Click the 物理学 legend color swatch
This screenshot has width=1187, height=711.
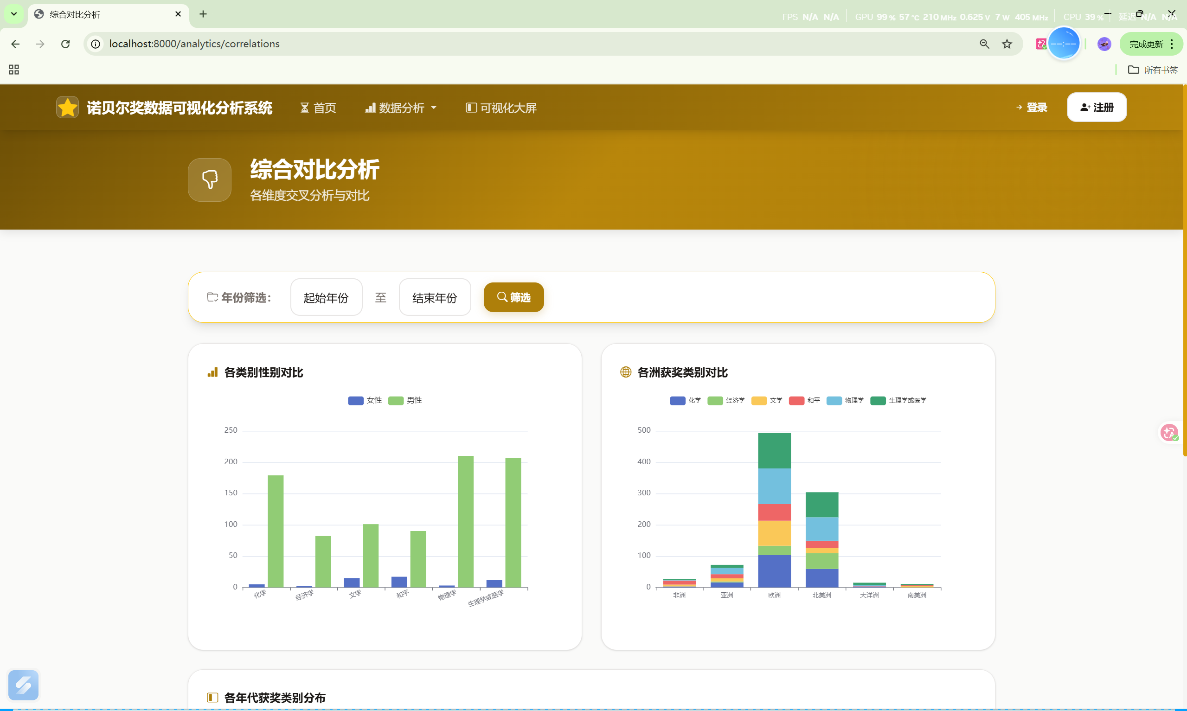pyautogui.click(x=834, y=401)
